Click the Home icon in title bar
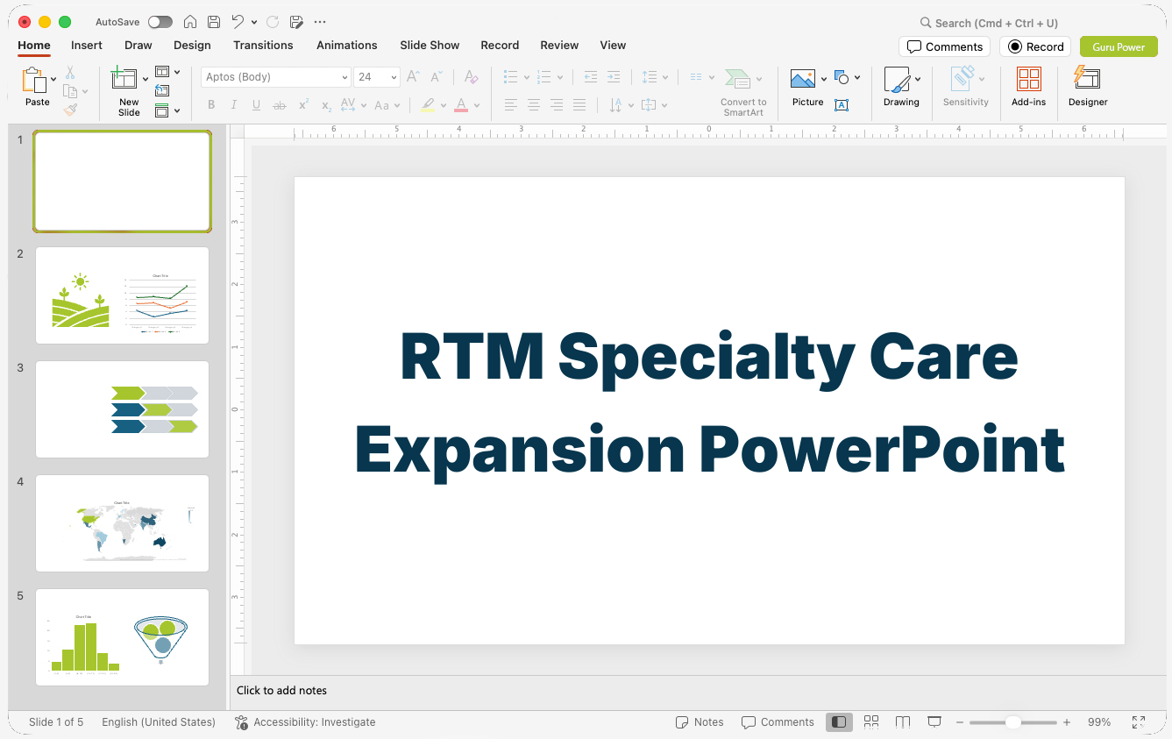This screenshot has width=1172, height=739. pos(190,22)
